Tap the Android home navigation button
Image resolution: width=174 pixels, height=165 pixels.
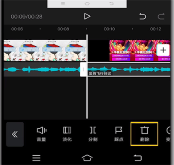[87, 158]
